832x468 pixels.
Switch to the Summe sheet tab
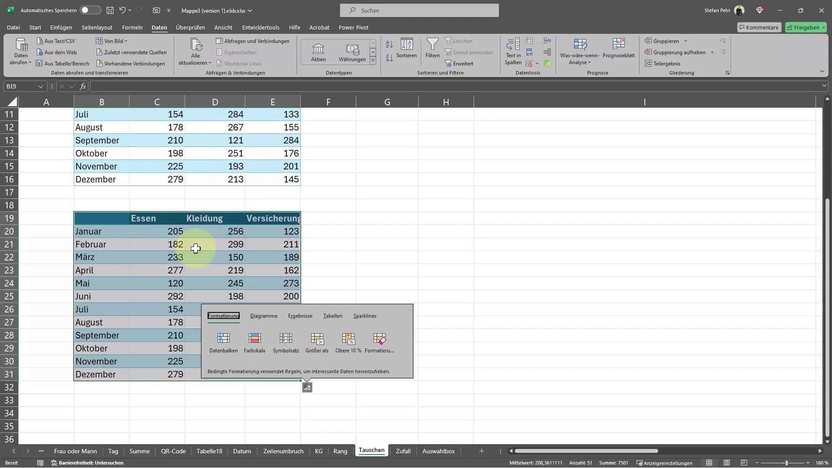coord(140,451)
